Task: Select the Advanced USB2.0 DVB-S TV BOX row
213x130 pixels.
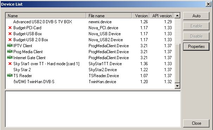Action: coord(90,22)
